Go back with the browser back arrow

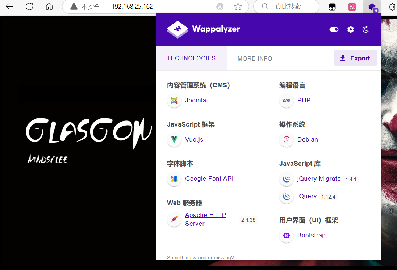(x=9, y=6)
